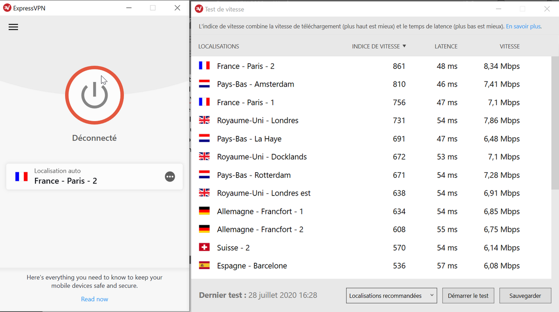Screen dimensions: 559x312
Task: Click the 8,34 Mbps speed value
Action: [502, 66]
